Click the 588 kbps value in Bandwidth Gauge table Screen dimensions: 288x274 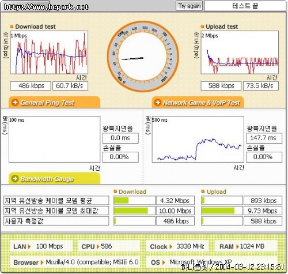[x=263, y=221]
